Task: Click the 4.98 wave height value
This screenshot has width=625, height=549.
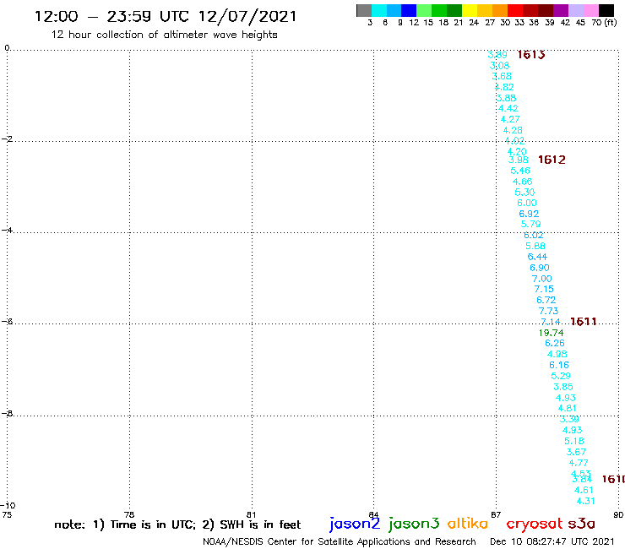Action: [x=557, y=355]
